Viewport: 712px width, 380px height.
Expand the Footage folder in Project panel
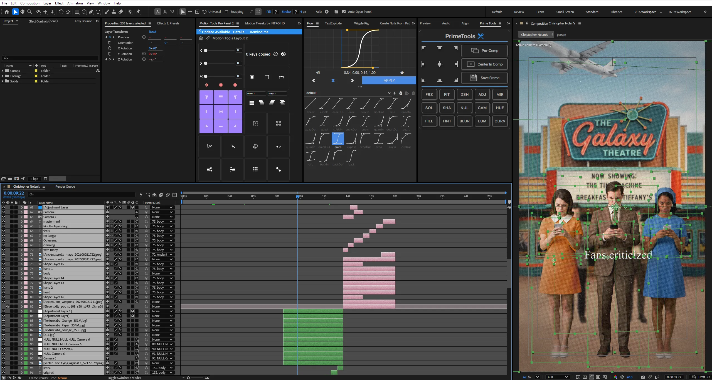coord(3,76)
